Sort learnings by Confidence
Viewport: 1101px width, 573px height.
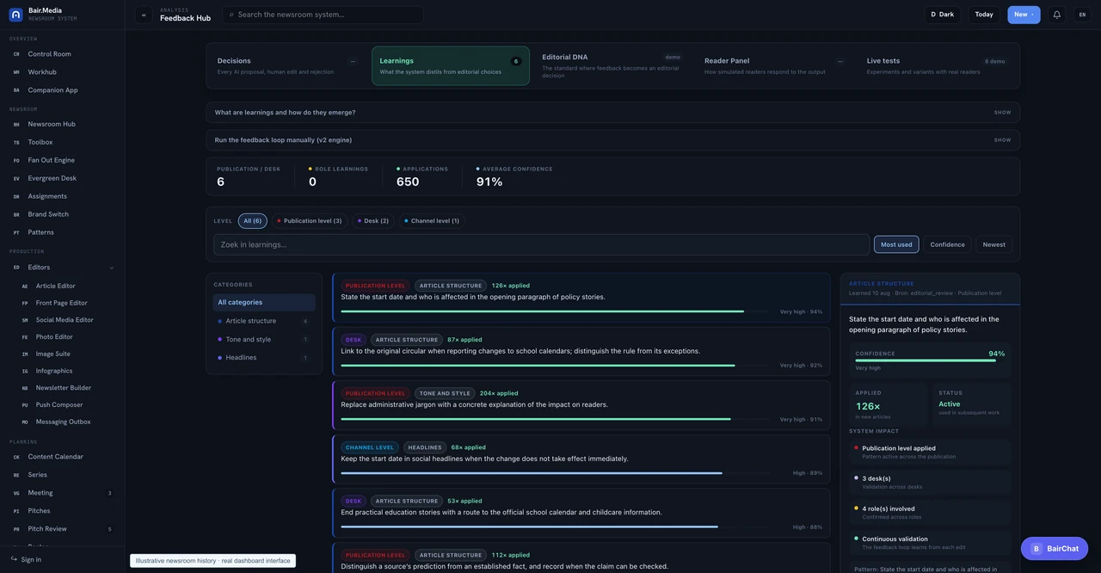click(947, 244)
